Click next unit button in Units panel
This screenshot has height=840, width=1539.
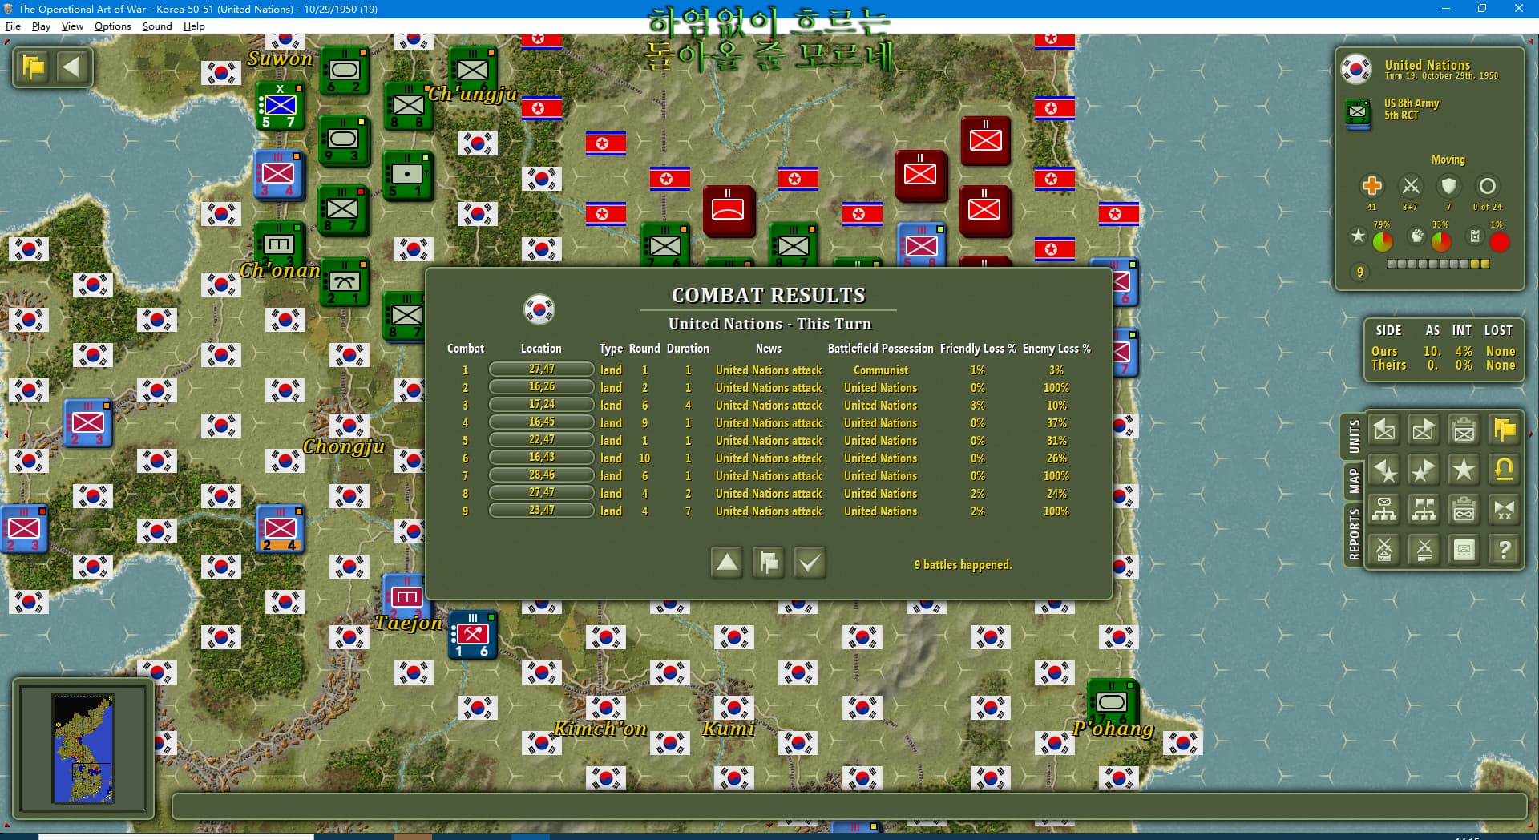[1424, 430]
